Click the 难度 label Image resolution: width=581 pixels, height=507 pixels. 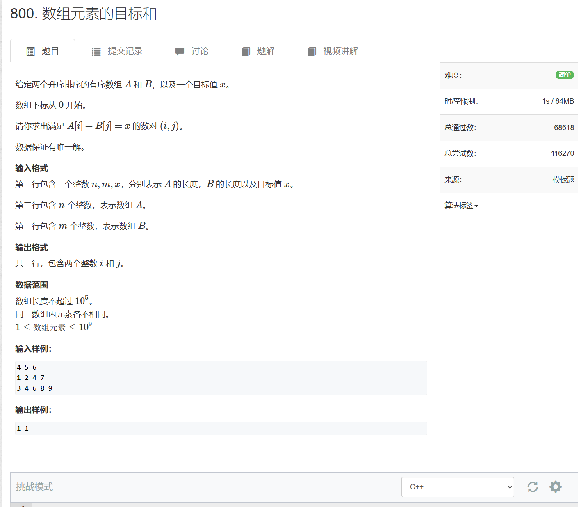tap(453, 75)
